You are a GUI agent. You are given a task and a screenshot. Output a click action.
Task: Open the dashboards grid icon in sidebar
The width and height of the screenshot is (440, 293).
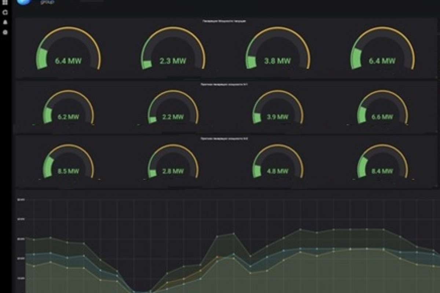coord(5,3)
